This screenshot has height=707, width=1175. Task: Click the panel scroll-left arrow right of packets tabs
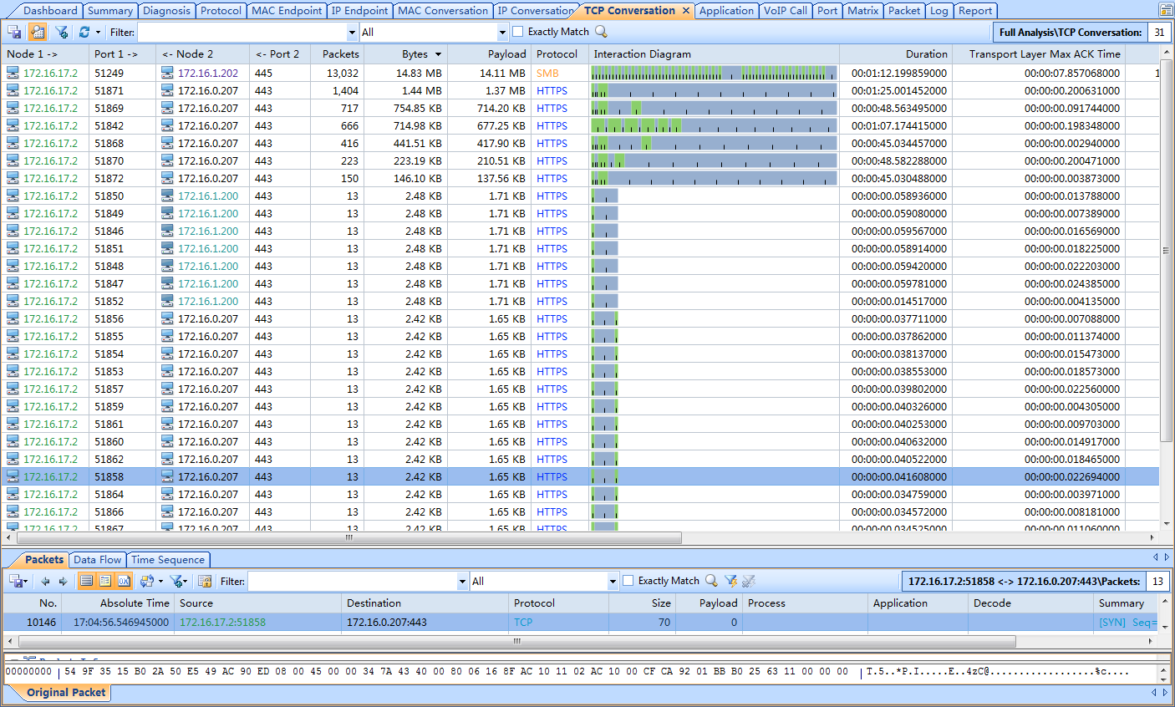(1156, 557)
